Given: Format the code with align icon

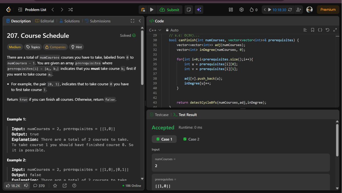Looking at the screenshot, I should pos(305,30).
